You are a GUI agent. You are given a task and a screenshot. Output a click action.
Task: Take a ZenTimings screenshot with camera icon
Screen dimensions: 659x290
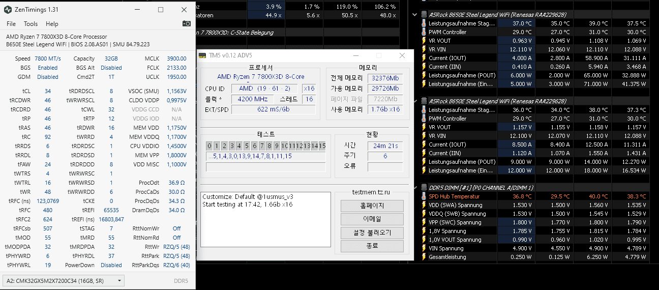coord(187,23)
